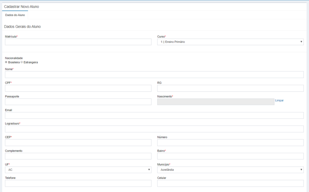Viewport: 309px width, 192px height.
Task: Select the Estrangeira nationality radio button
Action: click(22, 62)
